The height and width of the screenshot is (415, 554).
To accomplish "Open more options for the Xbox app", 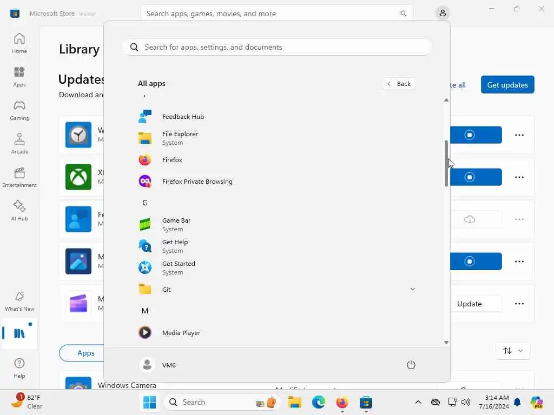I will click(x=519, y=177).
